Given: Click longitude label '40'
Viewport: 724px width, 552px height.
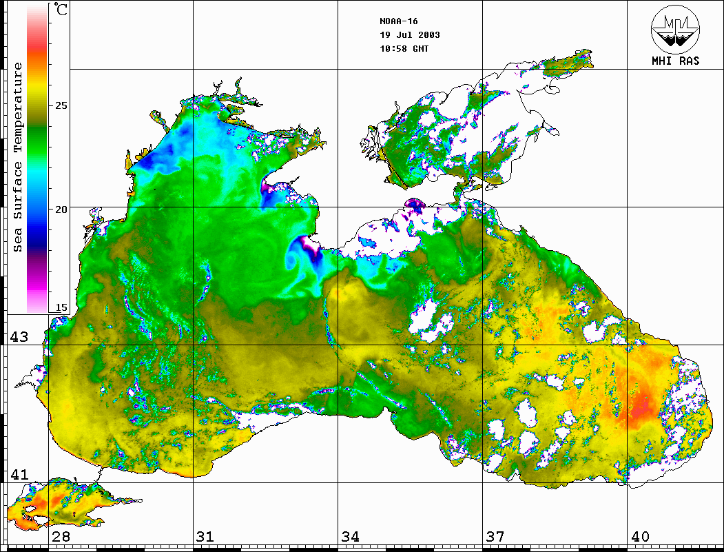Looking at the screenshot, I should 640,537.
